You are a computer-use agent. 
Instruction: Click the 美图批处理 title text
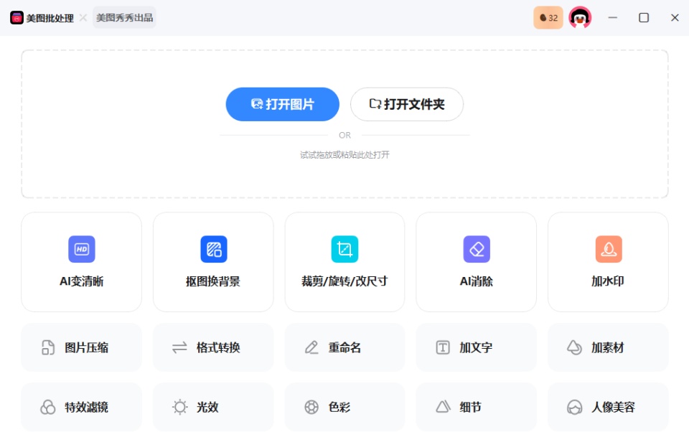click(50, 18)
